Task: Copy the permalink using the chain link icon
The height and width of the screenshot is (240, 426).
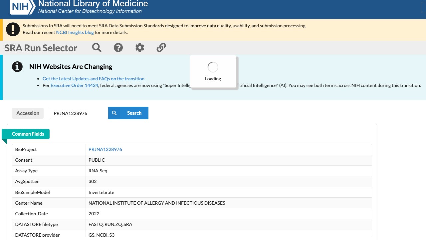Action: 161,48
